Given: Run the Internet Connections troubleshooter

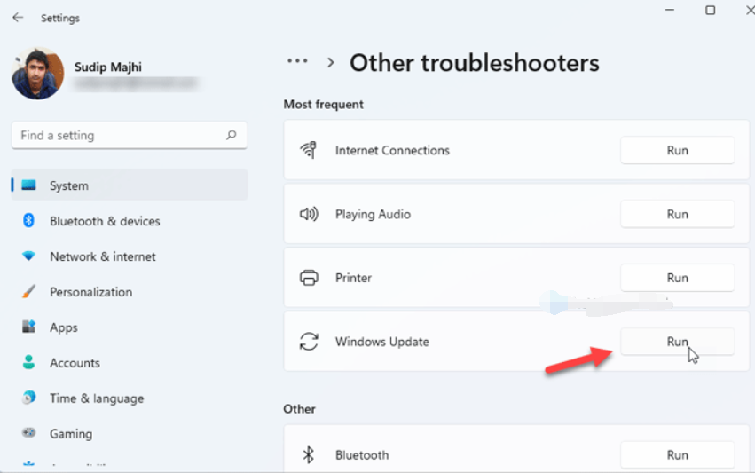Looking at the screenshot, I should coord(677,151).
